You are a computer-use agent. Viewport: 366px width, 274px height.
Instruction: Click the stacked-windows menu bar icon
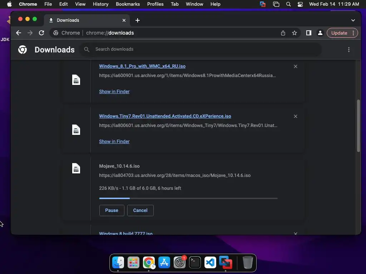pos(276,4)
